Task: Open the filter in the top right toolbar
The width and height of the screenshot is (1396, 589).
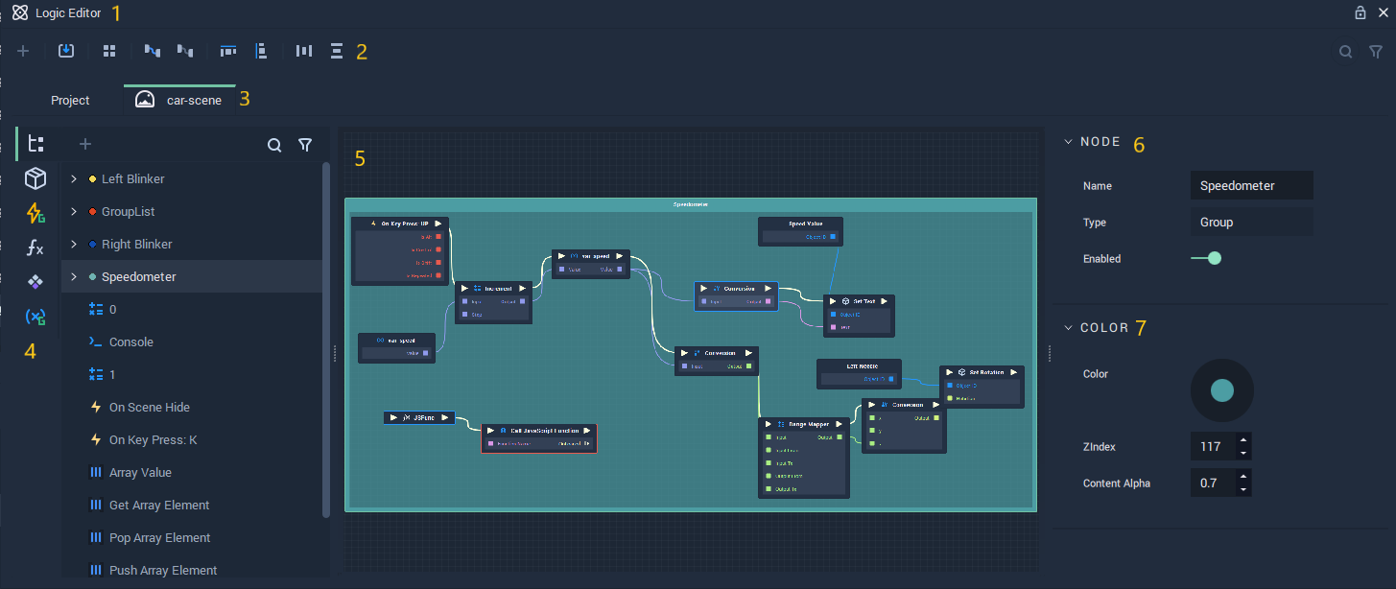Action: click(1376, 52)
